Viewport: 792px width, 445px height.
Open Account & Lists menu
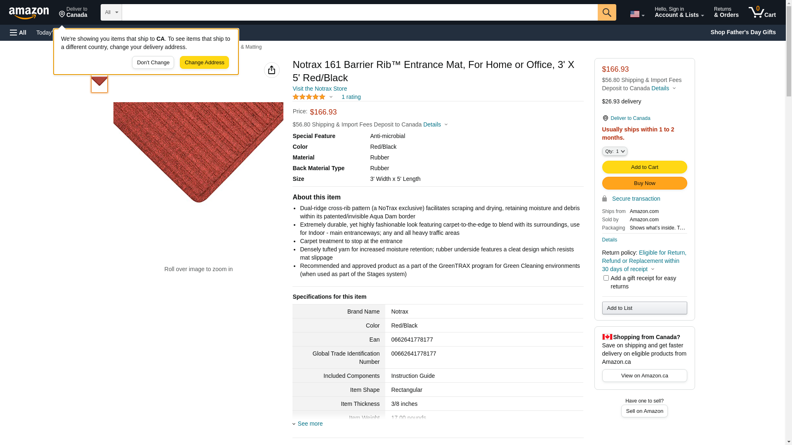679,12
